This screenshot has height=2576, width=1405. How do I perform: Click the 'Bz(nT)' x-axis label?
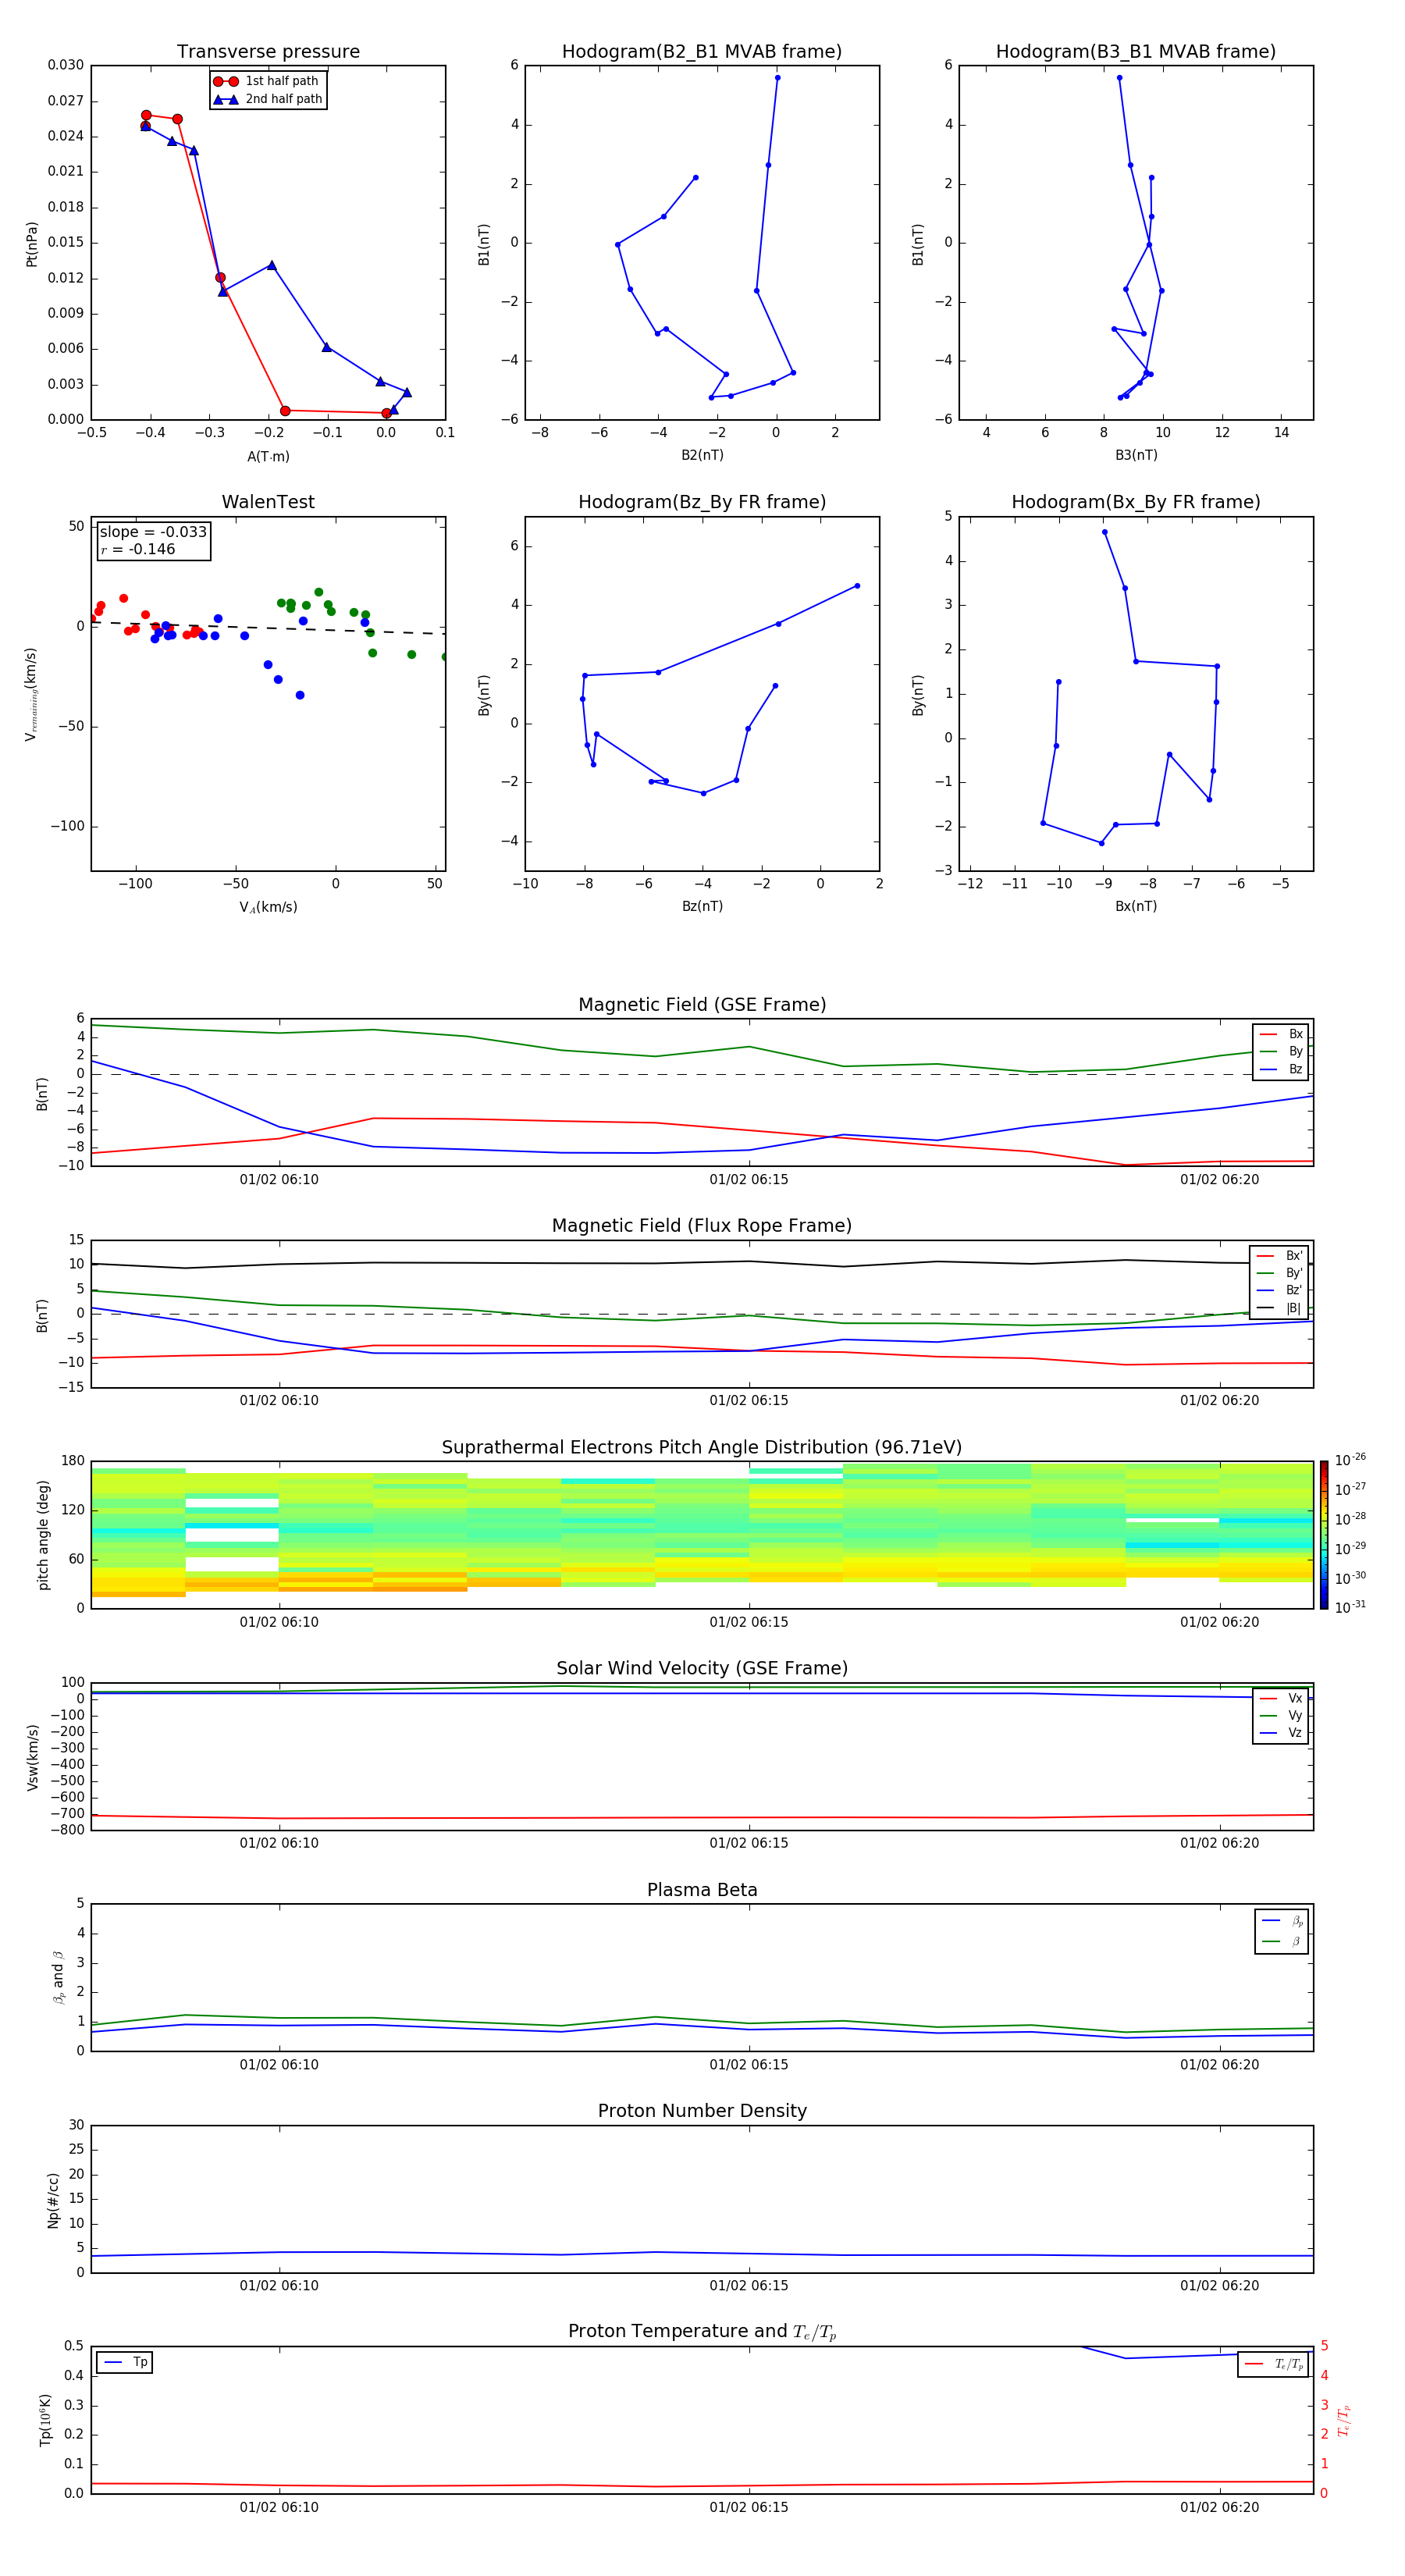tap(702, 906)
